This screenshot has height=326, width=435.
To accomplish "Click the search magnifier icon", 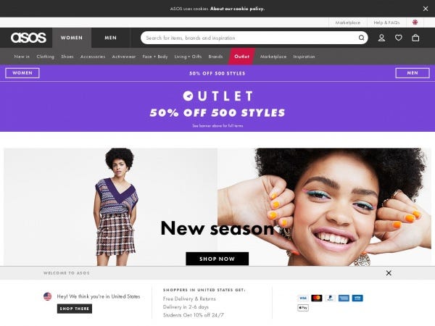I will pyautogui.click(x=361, y=38).
